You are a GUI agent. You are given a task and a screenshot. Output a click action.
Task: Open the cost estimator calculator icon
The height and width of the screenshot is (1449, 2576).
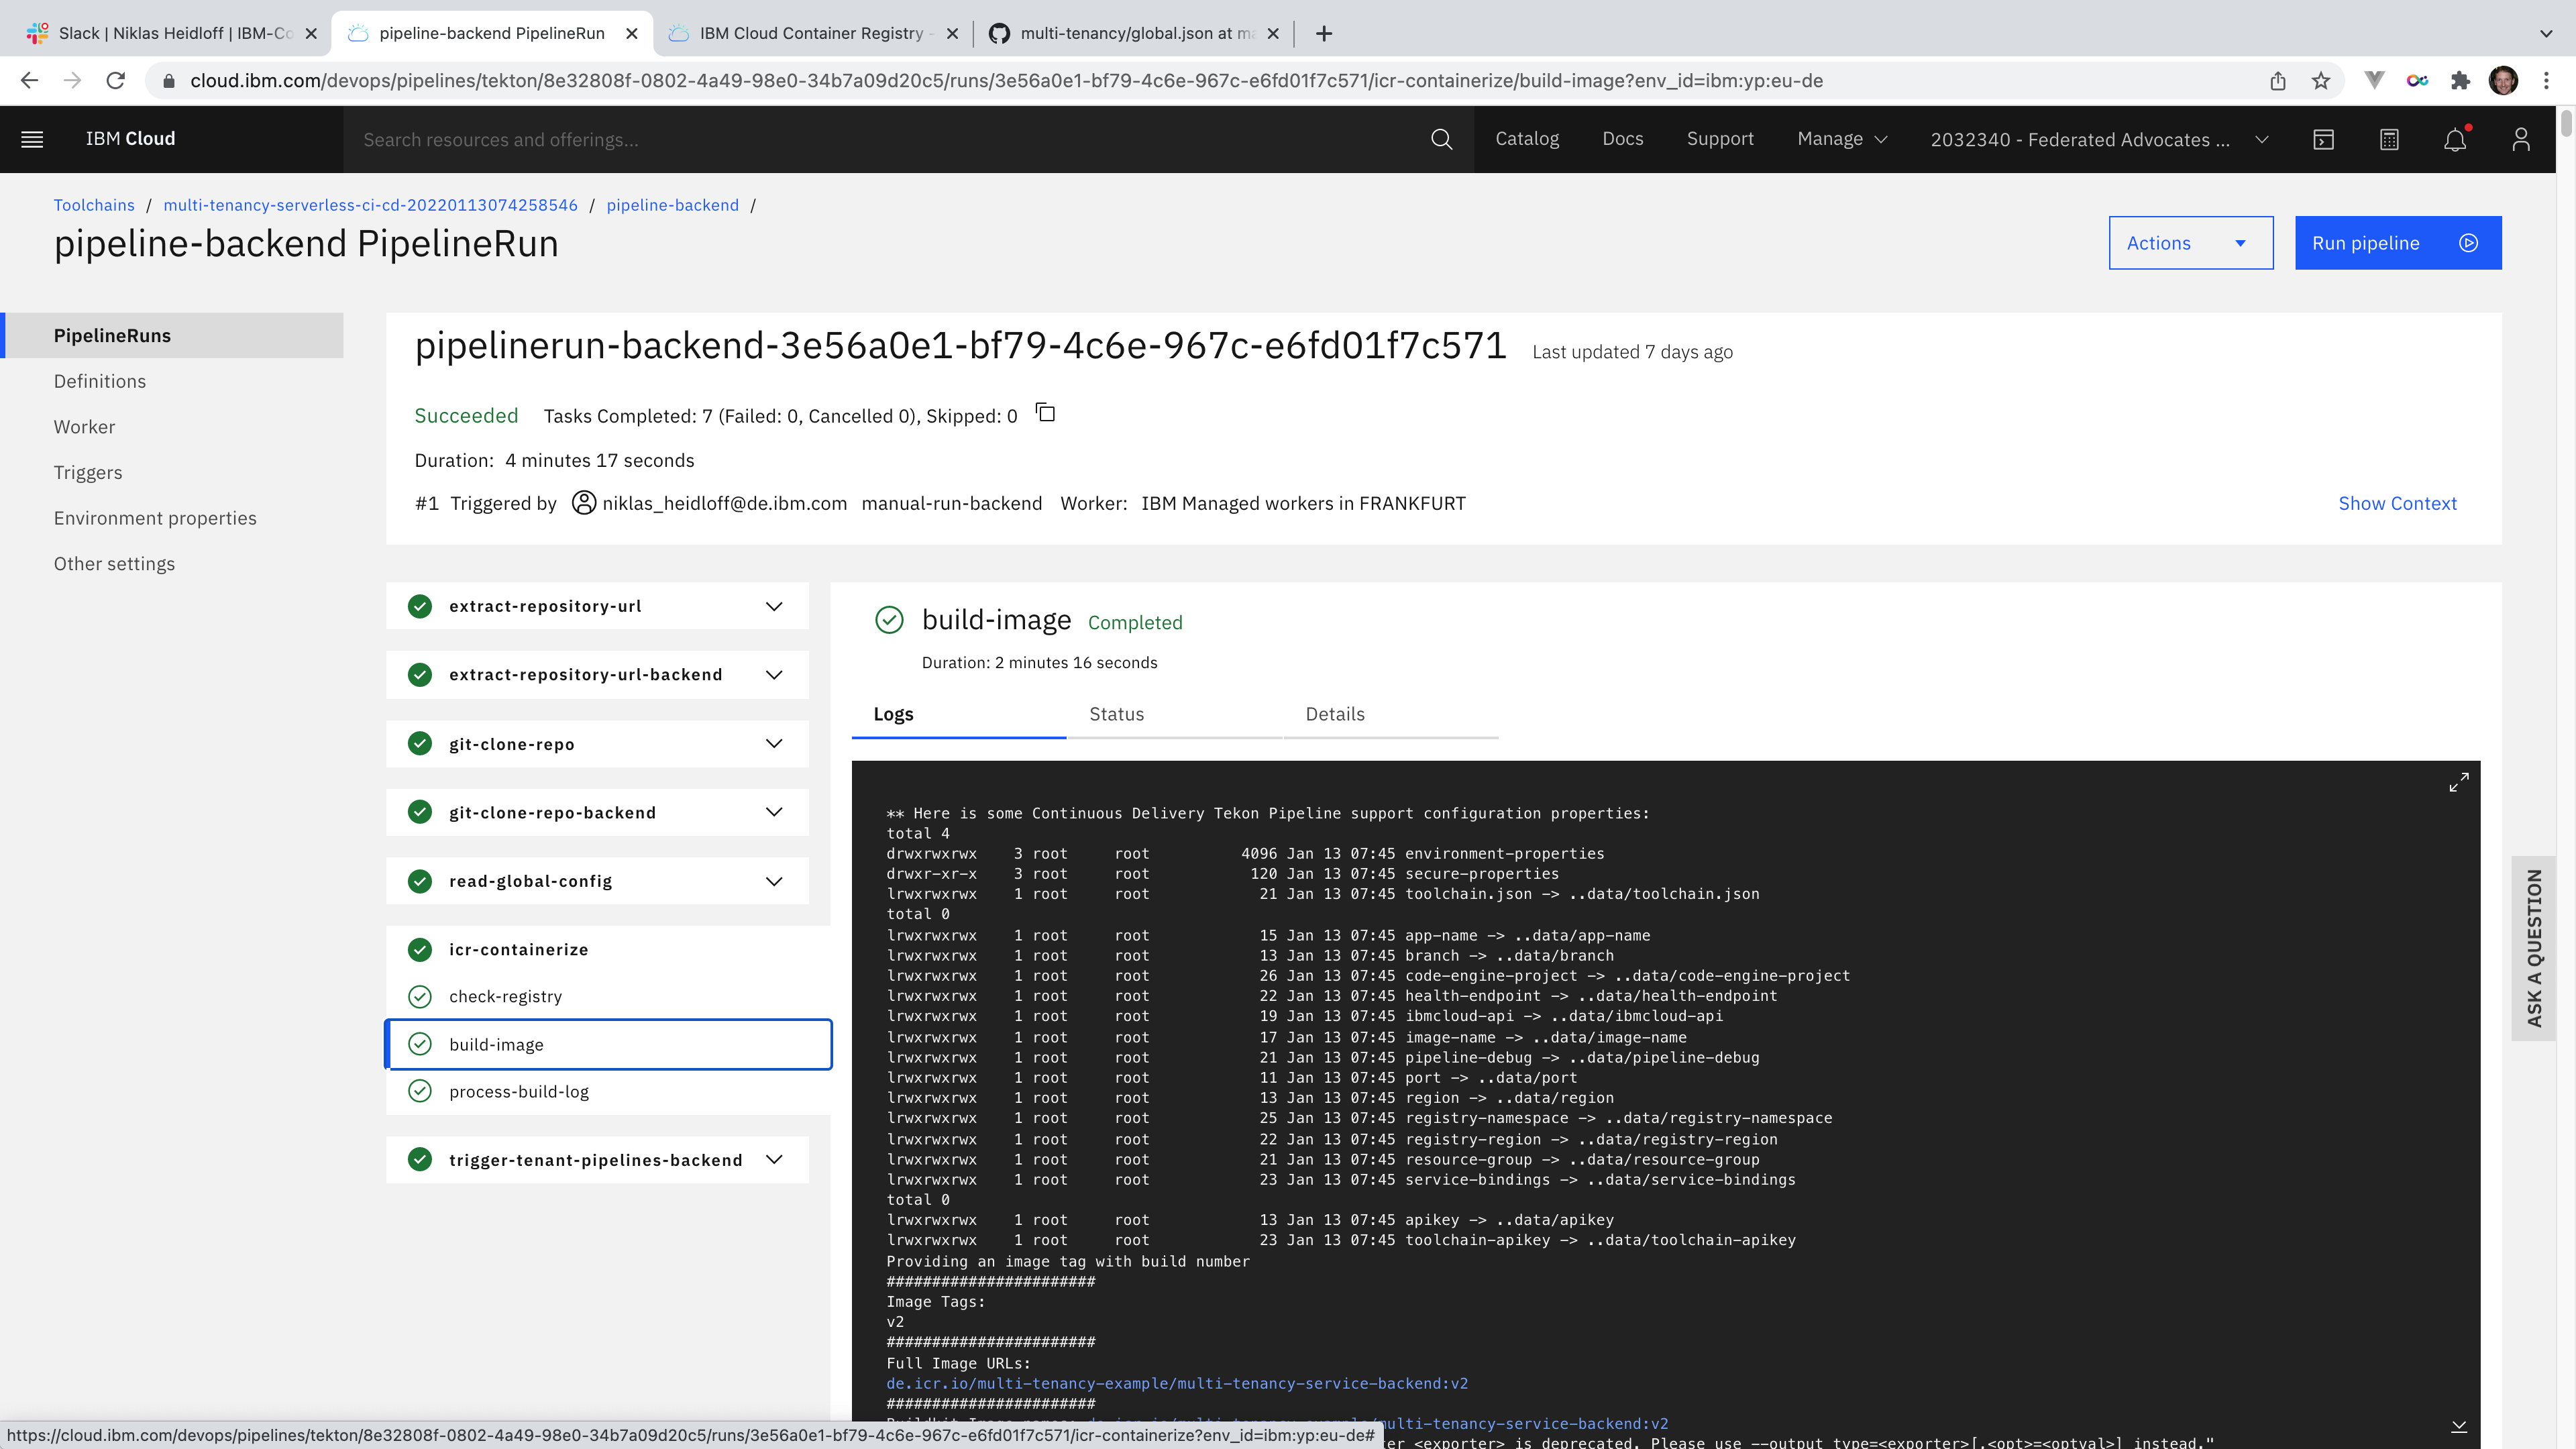[x=2389, y=139]
